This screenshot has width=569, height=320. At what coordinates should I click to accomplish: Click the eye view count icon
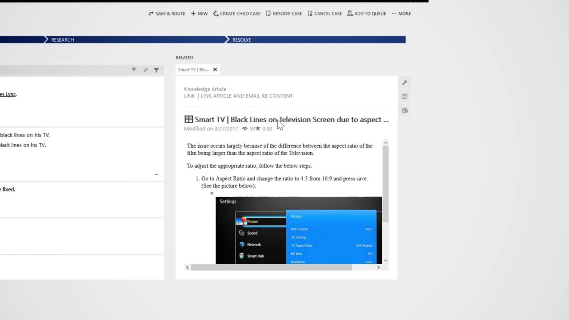(244, 128)
